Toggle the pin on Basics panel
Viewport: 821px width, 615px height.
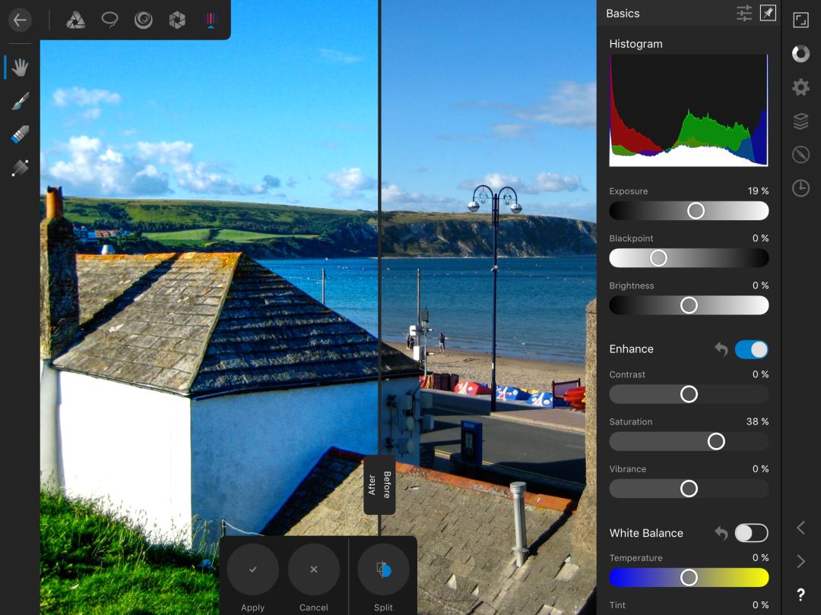768,13
